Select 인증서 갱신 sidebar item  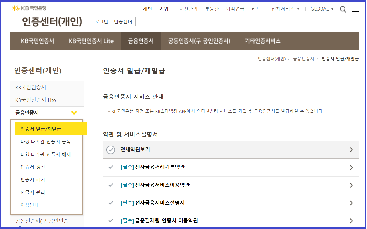(33, 167)
